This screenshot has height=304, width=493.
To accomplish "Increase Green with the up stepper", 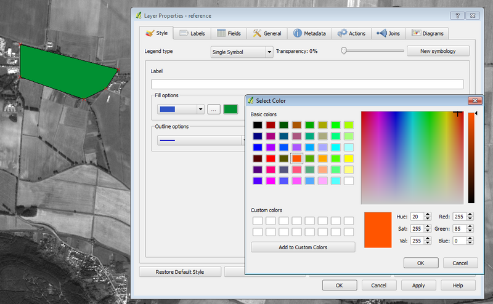I will pyautogui.click(x=470, y=226).
